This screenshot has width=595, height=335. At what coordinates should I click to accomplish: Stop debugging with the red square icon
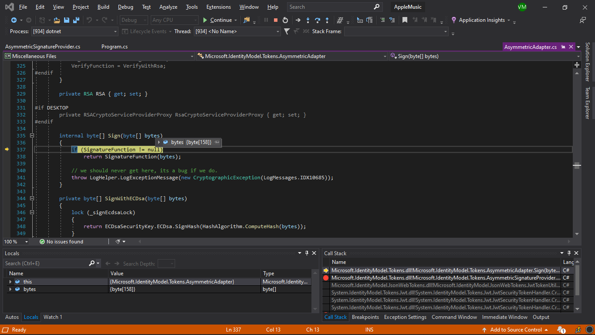tap(276, 20)
